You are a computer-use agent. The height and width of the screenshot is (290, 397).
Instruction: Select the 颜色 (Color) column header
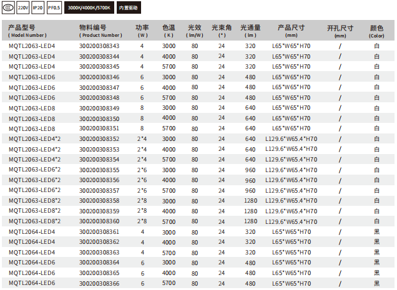click(376, 31)
